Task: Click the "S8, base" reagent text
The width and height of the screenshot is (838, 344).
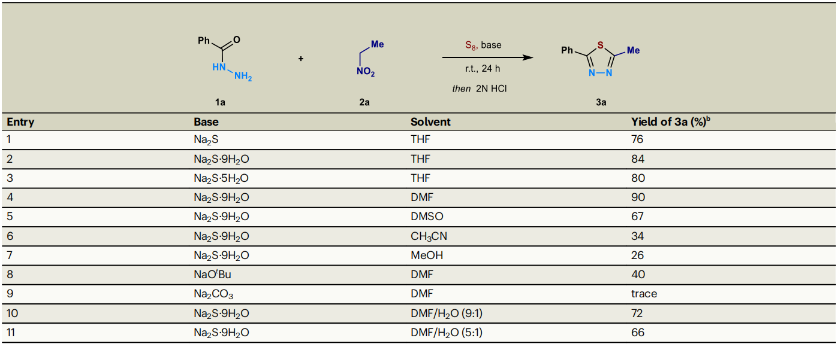Action: 483,45
